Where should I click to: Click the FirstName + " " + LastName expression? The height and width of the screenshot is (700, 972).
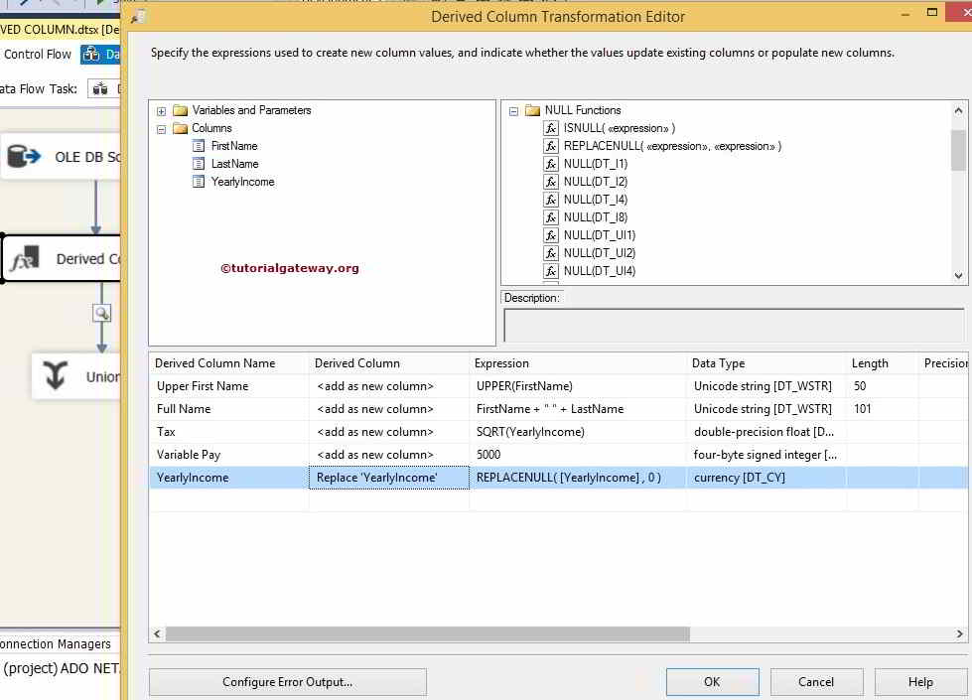578,409
